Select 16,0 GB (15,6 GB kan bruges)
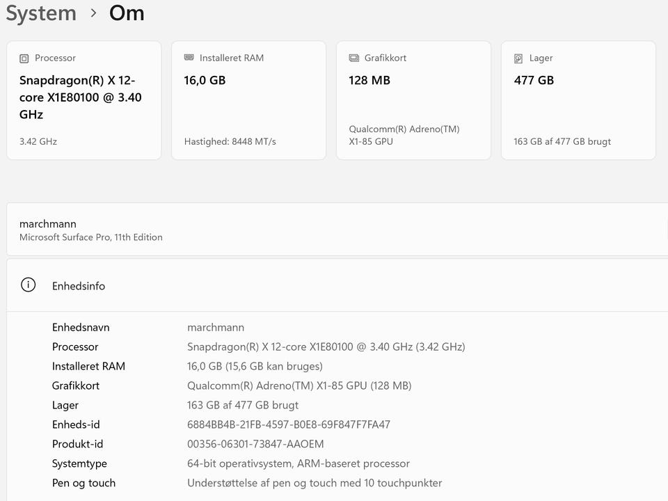The width and height of the screenshot is (668, 501). point(255,367)
